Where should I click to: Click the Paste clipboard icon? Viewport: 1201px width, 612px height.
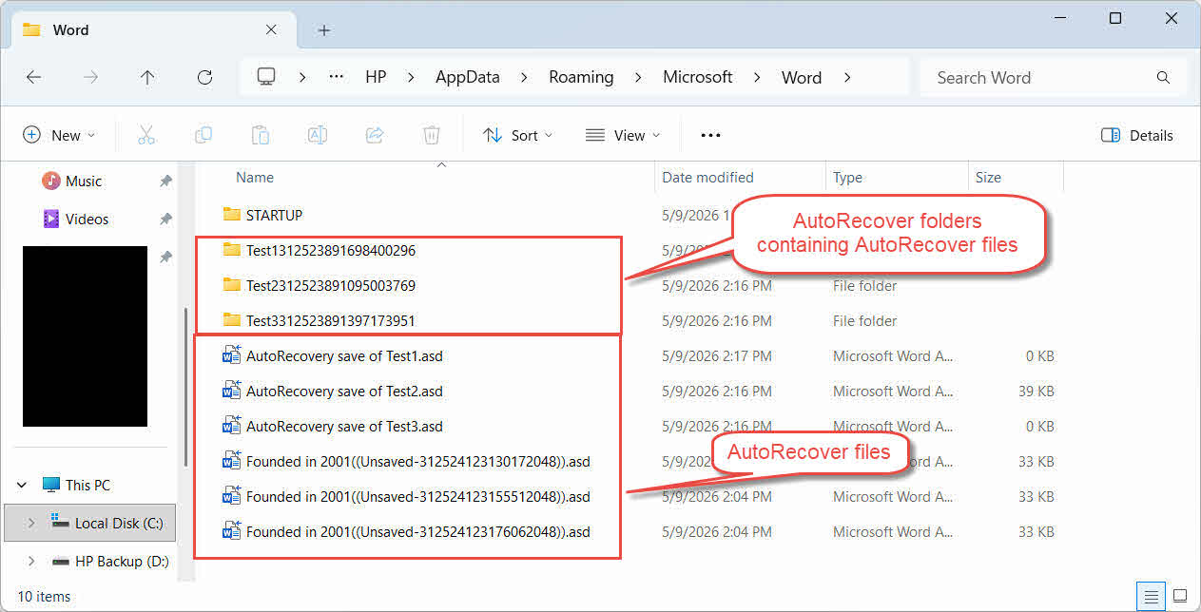click(x=260, y=135)
